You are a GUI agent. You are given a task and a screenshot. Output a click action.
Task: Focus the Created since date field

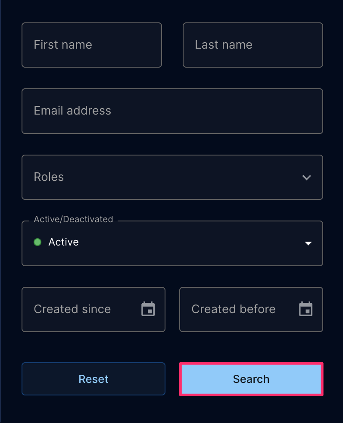pyautogui.click(x=94, y=309)
